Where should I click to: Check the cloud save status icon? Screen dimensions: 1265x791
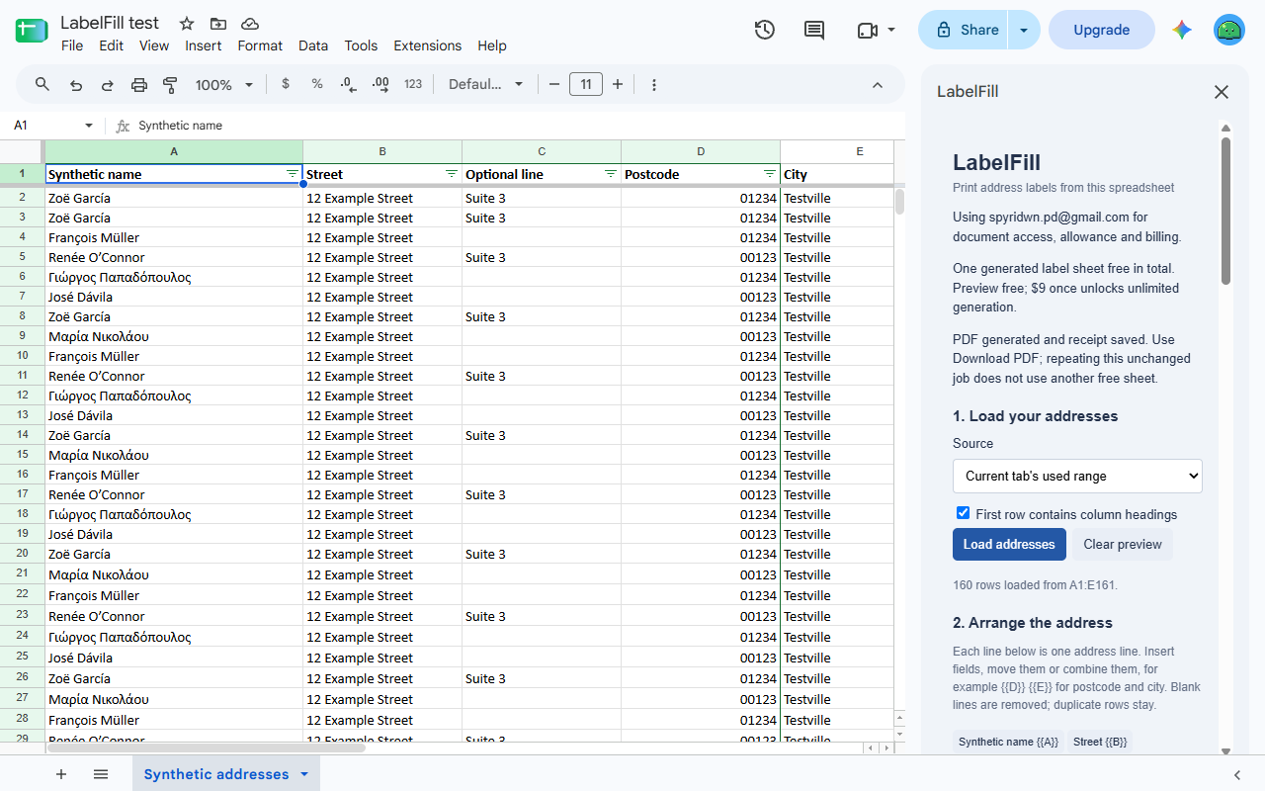[250, 24]
